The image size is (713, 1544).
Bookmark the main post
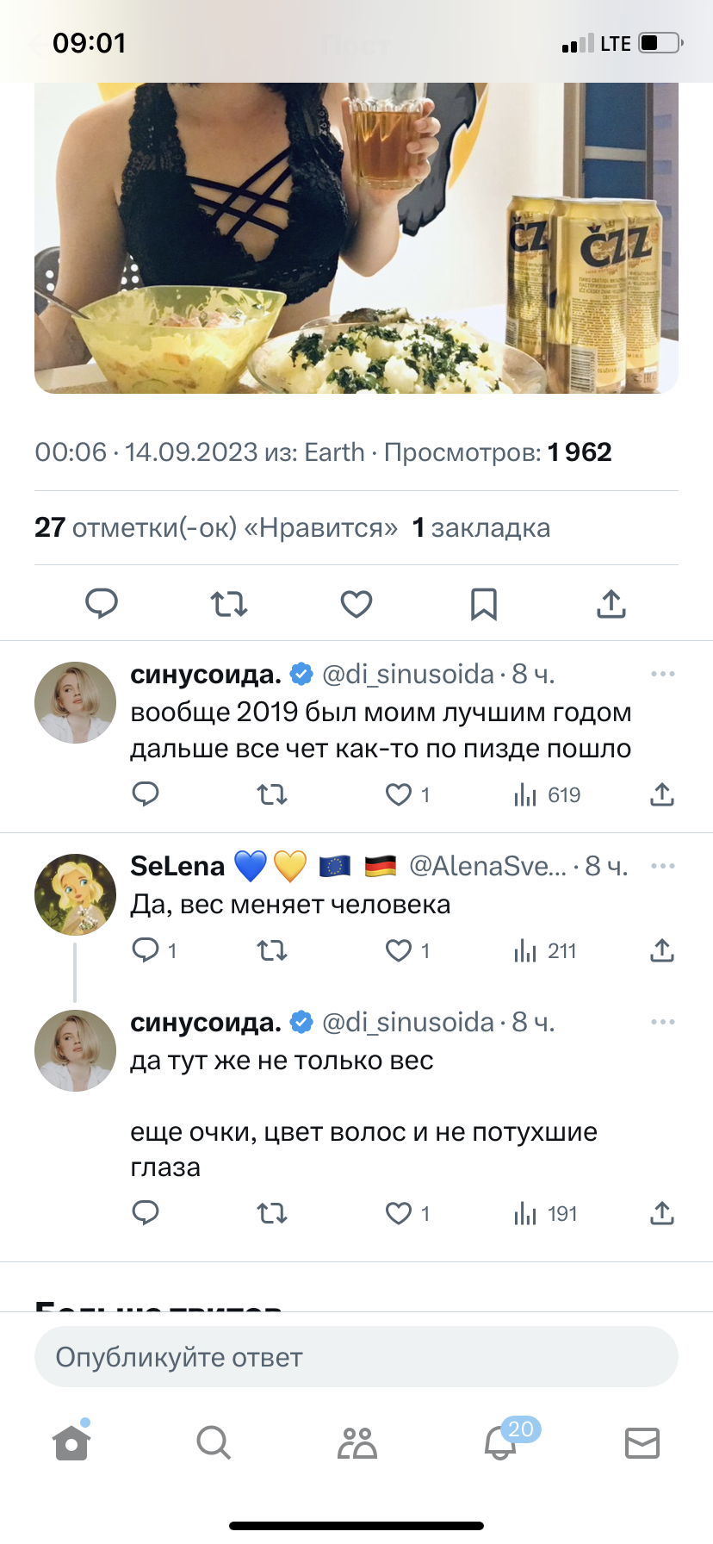pos(483,604)
